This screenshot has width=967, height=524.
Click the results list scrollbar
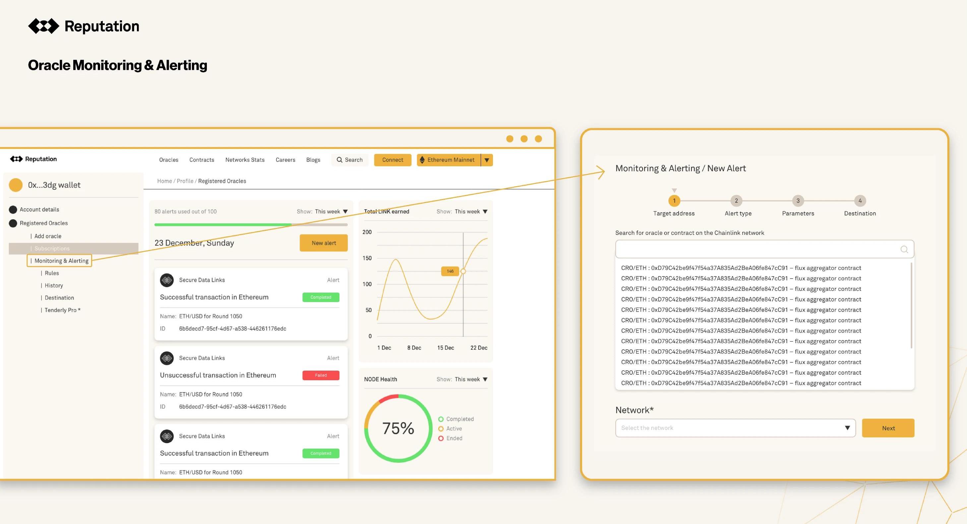point(911,305)
